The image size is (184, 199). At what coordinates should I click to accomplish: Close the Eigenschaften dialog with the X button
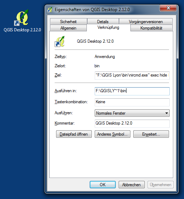(x=168, y=8)
